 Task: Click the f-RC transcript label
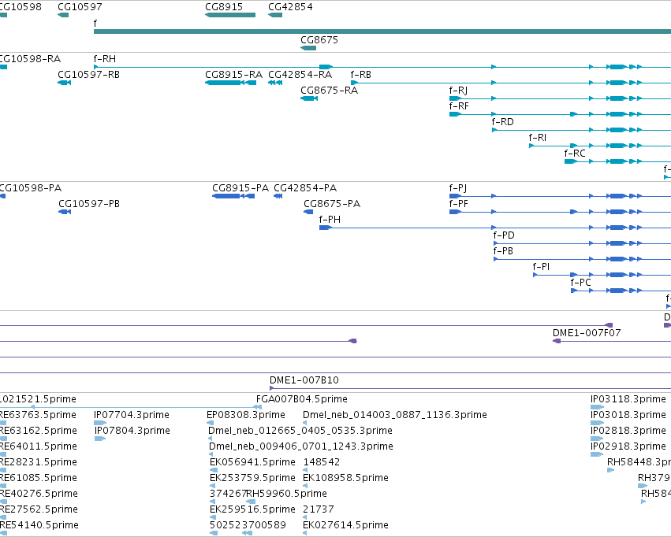pyautogui.click(x=575, y=154)
